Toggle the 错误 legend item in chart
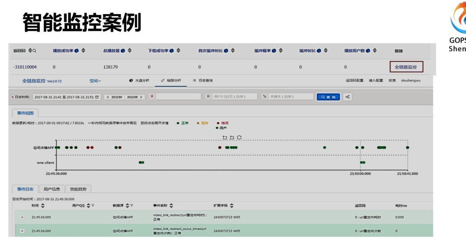 point(223,123)
